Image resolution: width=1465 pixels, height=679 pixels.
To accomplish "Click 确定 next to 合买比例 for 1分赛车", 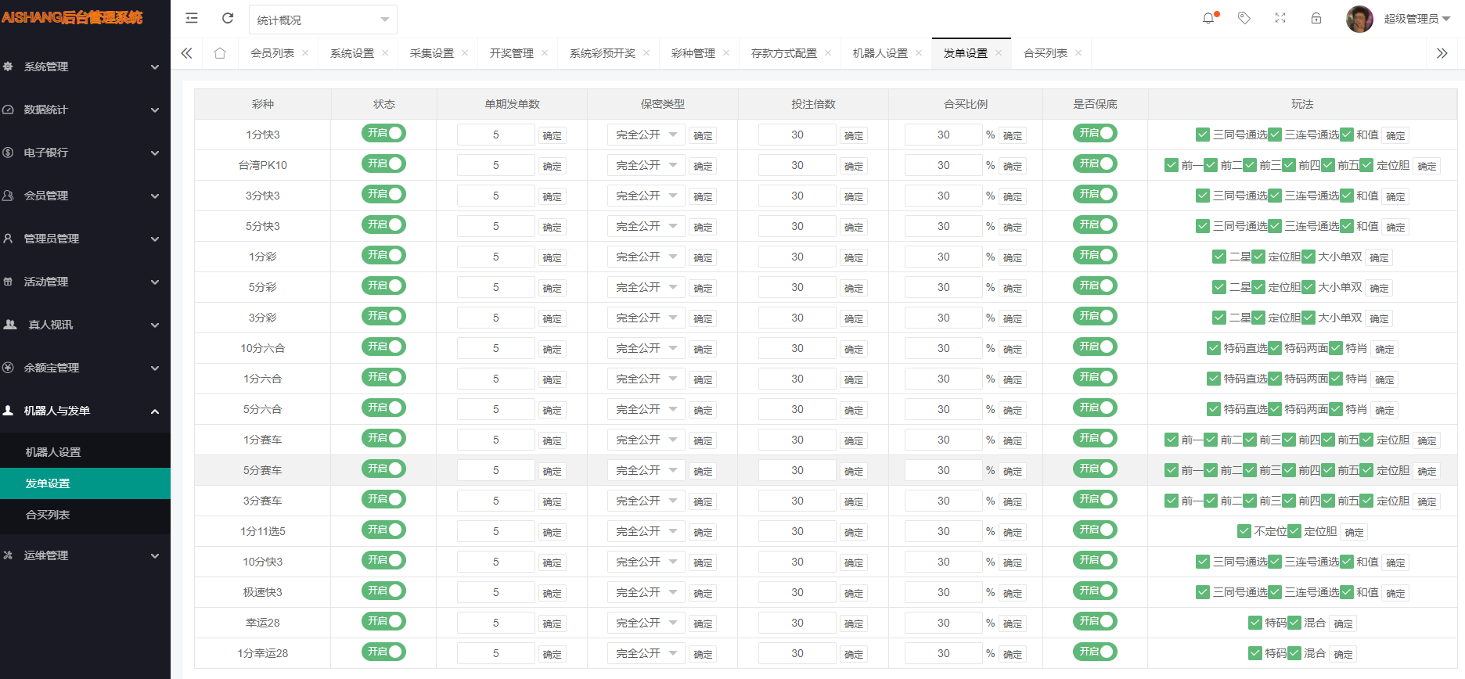I will click(1013, 440).
